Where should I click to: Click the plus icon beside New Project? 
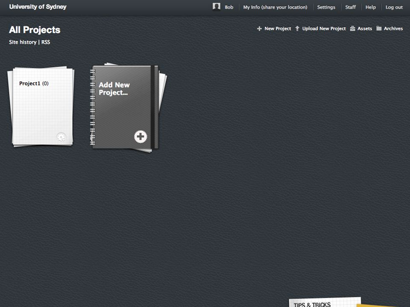pos(259,29)
